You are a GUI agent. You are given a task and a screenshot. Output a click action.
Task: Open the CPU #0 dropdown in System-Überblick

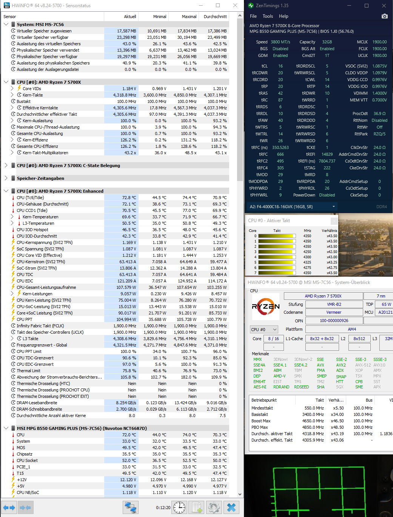[264, 329]
